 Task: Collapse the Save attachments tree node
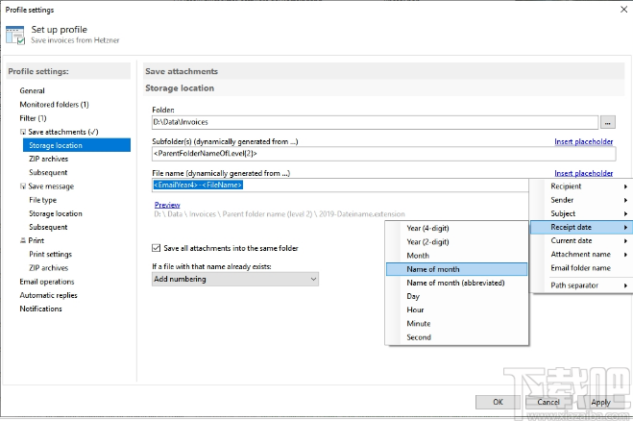23,132
